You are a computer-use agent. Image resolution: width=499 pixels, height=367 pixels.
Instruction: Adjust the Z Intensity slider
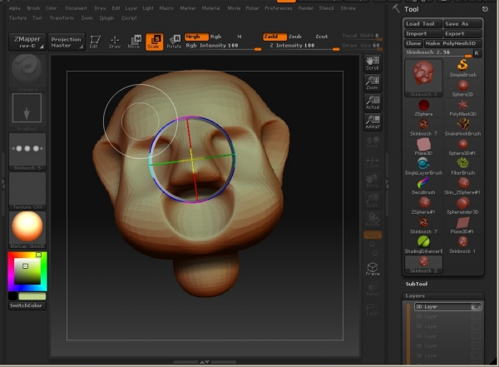click(x=301, y=47)
